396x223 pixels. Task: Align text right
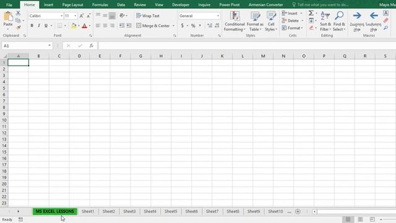pyautogui.click(x=112, y=25)
